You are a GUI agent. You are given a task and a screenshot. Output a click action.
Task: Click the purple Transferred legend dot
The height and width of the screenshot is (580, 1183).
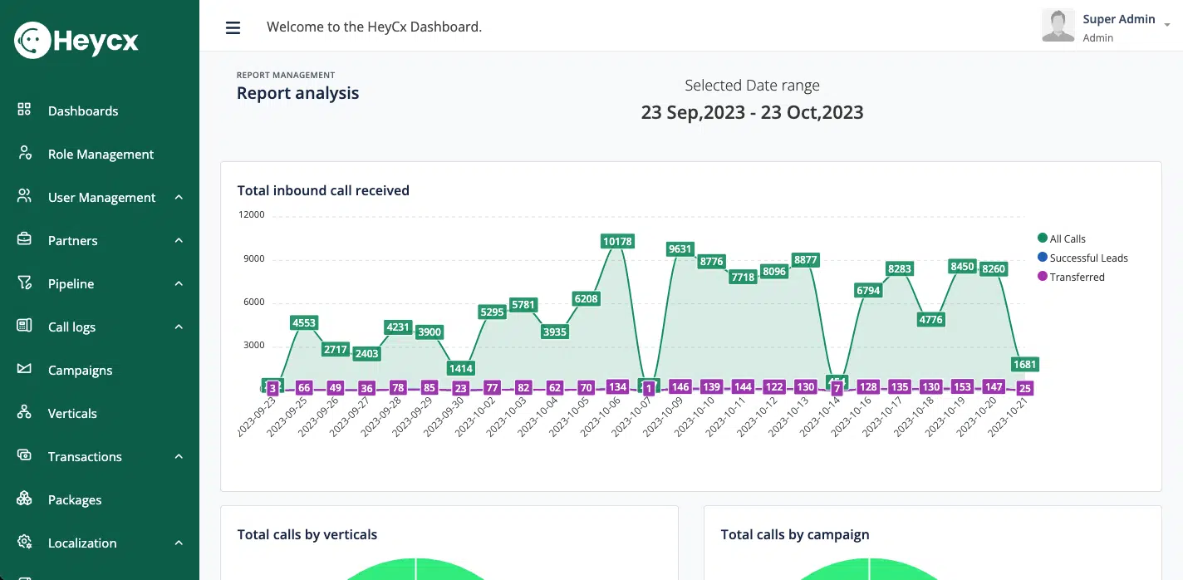[1042, 277]
